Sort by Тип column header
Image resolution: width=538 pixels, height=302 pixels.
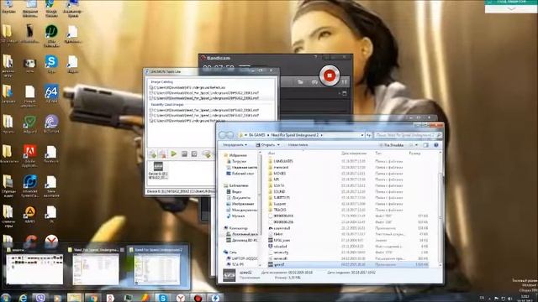pos(378,153)
